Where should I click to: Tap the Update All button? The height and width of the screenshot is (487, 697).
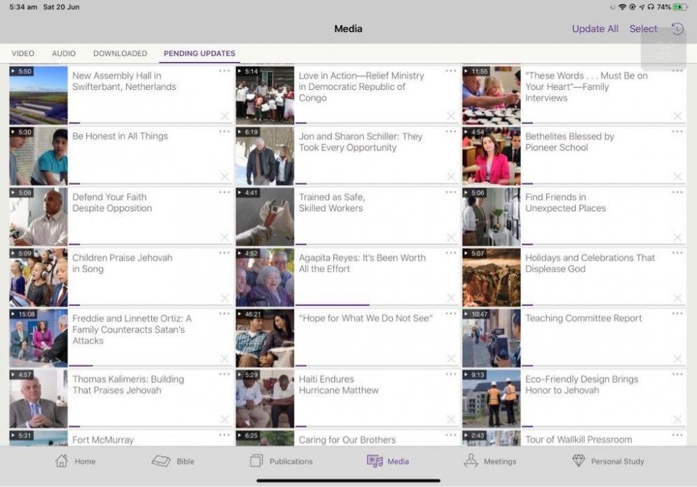pos(595,29)
